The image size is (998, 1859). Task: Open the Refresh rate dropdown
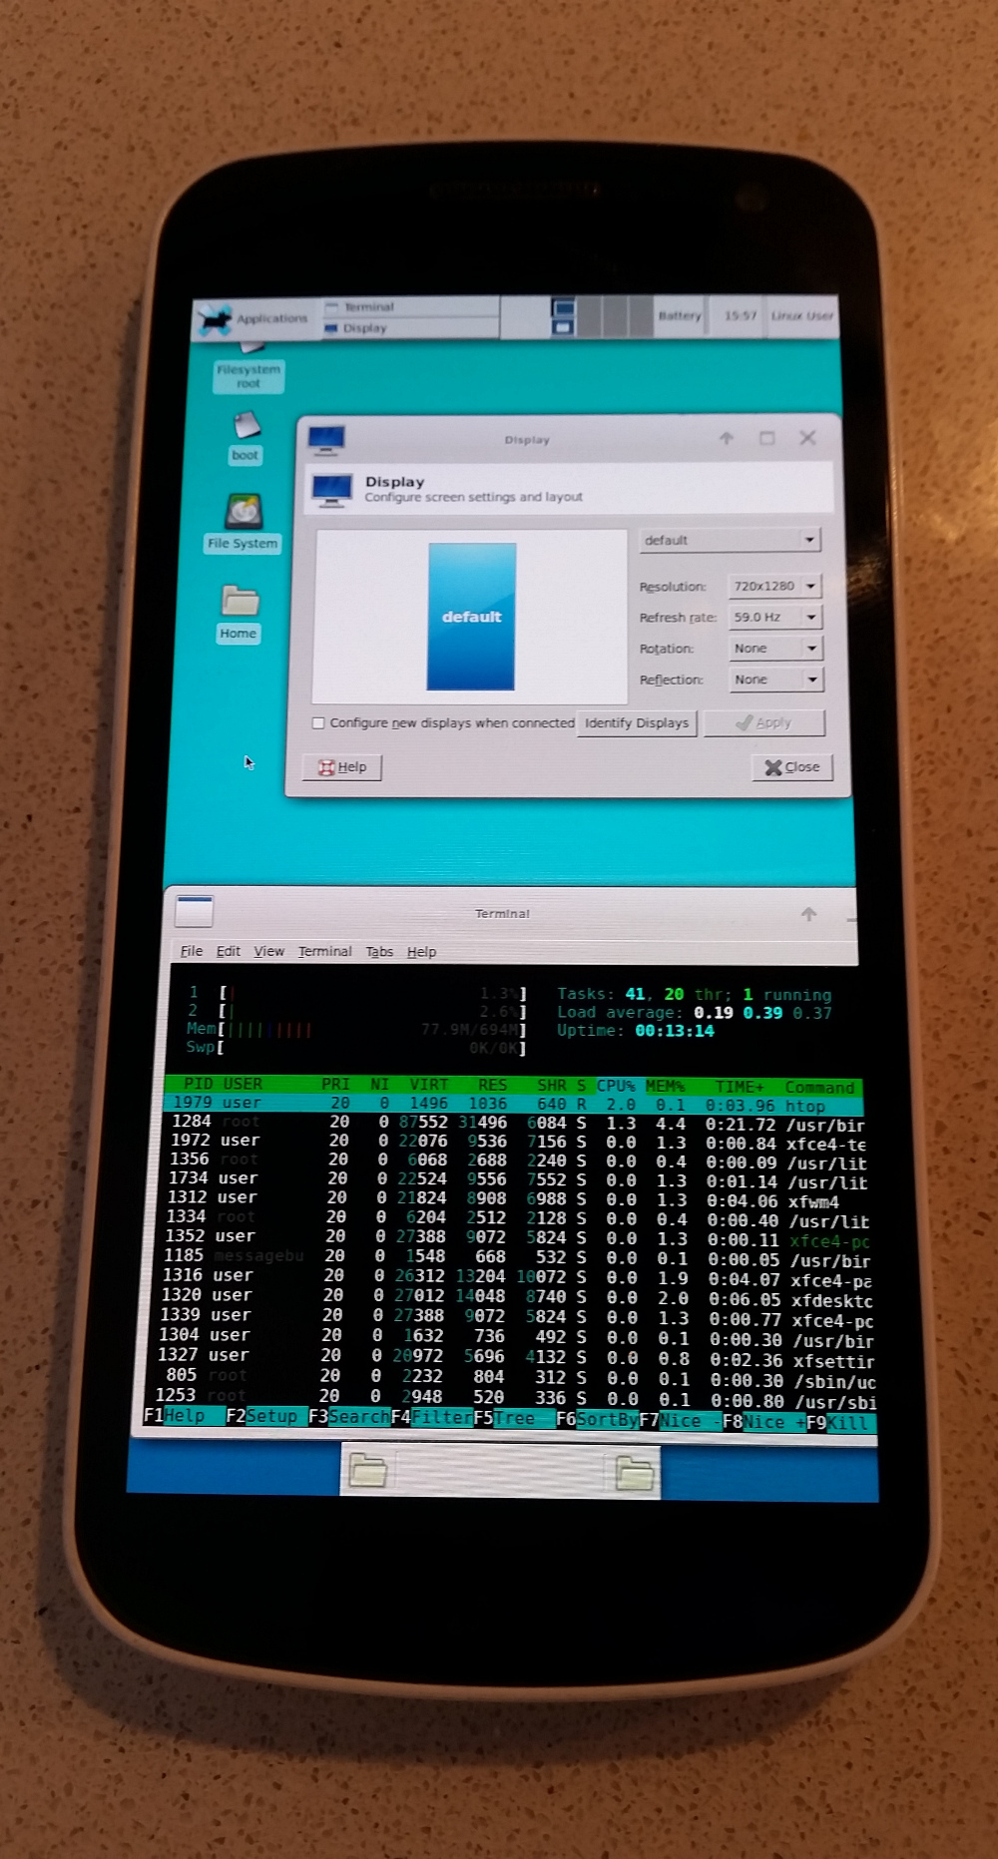[x=775, y=618]
